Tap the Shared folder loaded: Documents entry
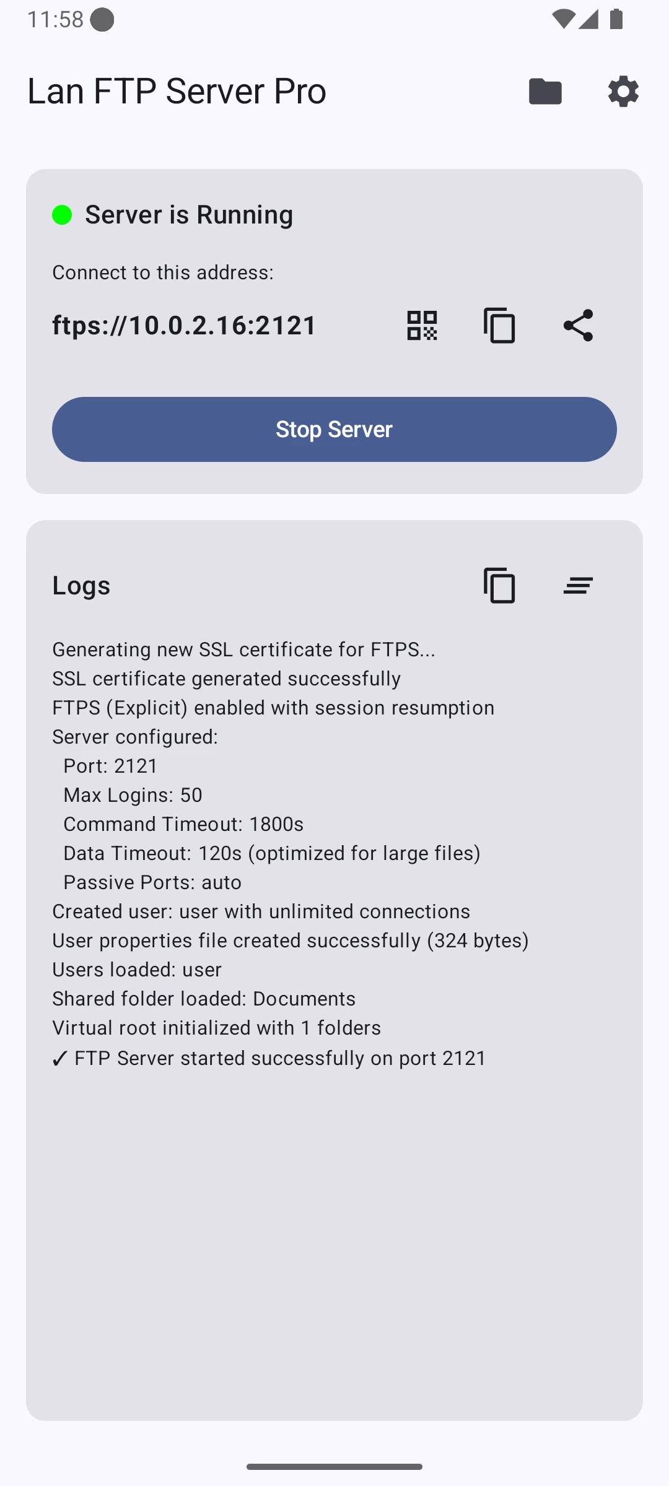This screenshot has width=669, height=1486. point(204,999)
